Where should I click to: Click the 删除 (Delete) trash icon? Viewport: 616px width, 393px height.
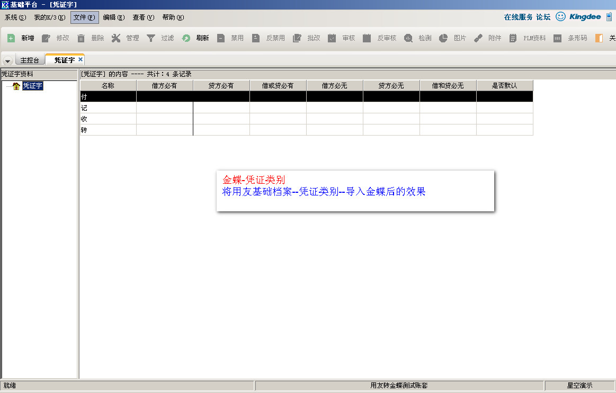[x=81, y=38]
